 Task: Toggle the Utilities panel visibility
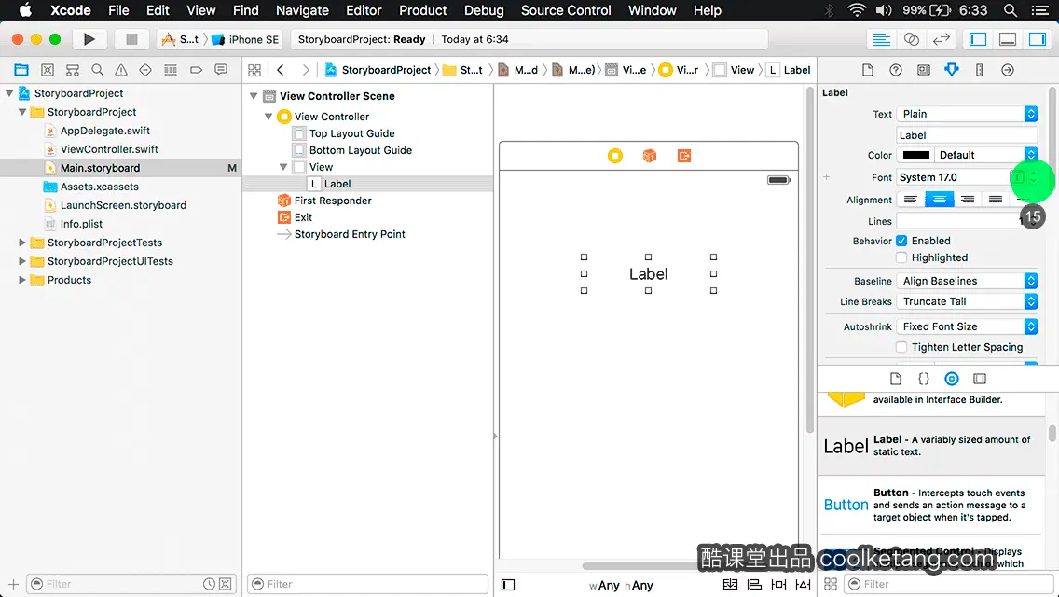click(1037, 39)
